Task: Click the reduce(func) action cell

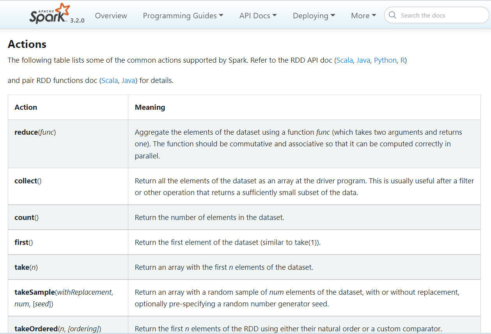Action: (35, 132)
